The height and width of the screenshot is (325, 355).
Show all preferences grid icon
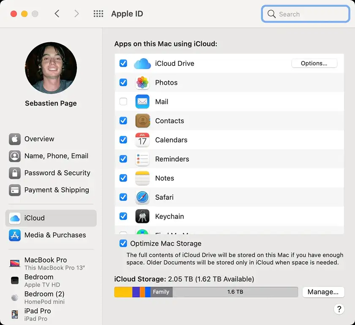pyautogui.click(x=98, y=14)
